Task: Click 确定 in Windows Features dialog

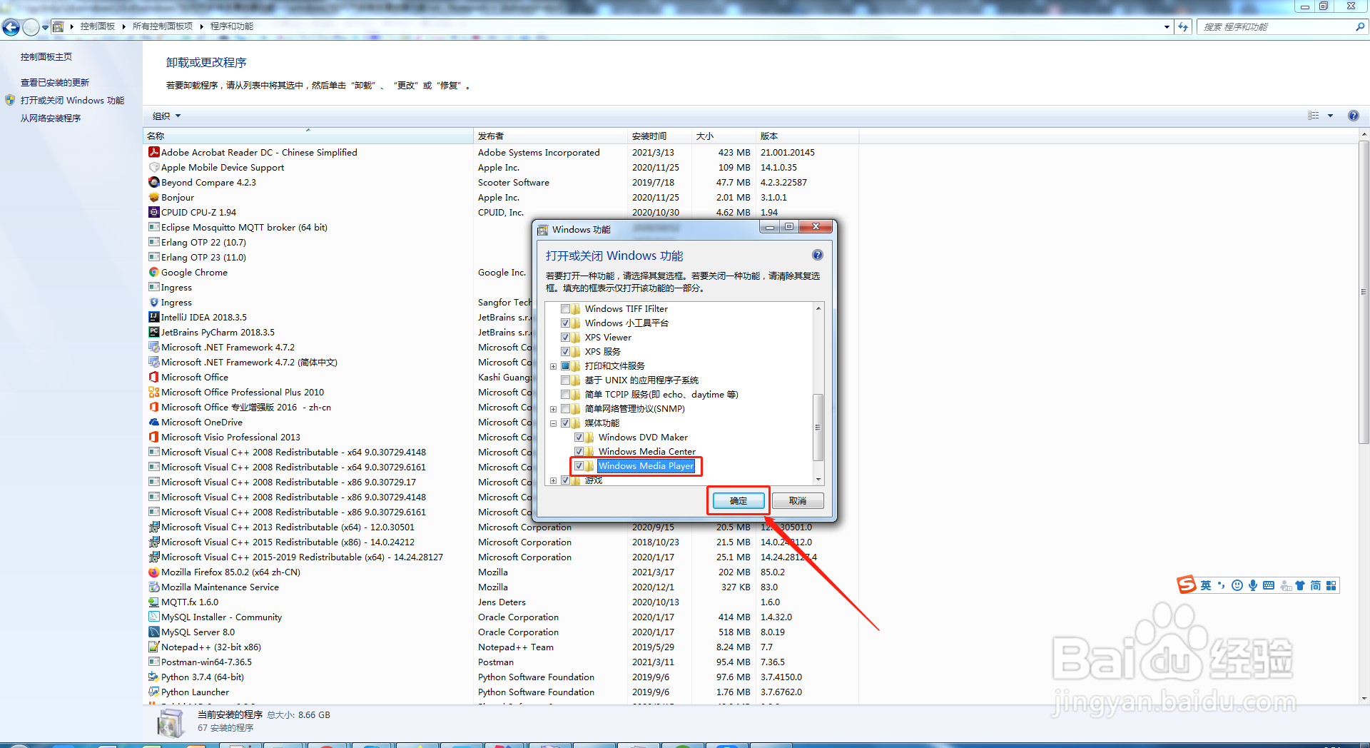Action: [739, 501]
